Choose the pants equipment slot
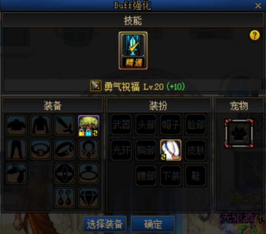The image size is (266, 234). click(x=16, y=149)
